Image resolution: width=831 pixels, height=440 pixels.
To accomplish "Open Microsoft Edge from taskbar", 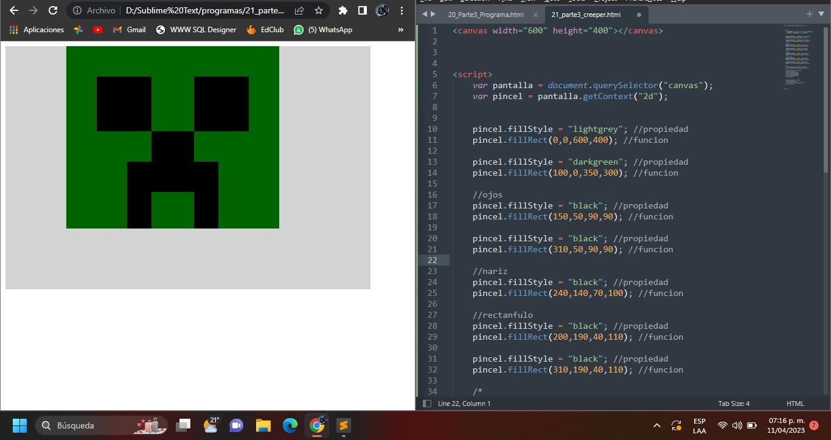I will tap(290, 425).
